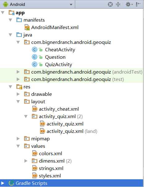This screenshot has height=187, width=144.
Task: Click the Hide panel icon
Action: [138, 4]
